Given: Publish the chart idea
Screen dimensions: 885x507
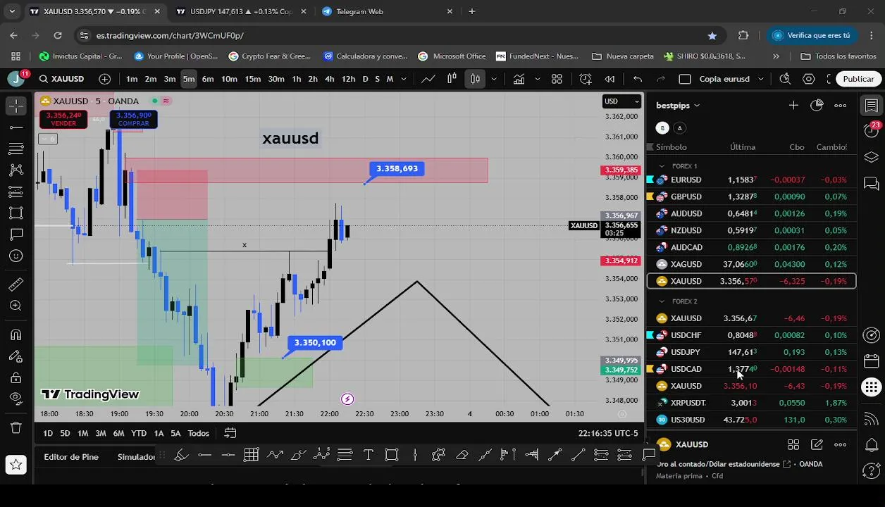Looking at the screenshot, I should (858, 79).
